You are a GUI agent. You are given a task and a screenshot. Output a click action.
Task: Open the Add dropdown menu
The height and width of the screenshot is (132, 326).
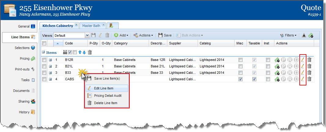click(121, 36)
